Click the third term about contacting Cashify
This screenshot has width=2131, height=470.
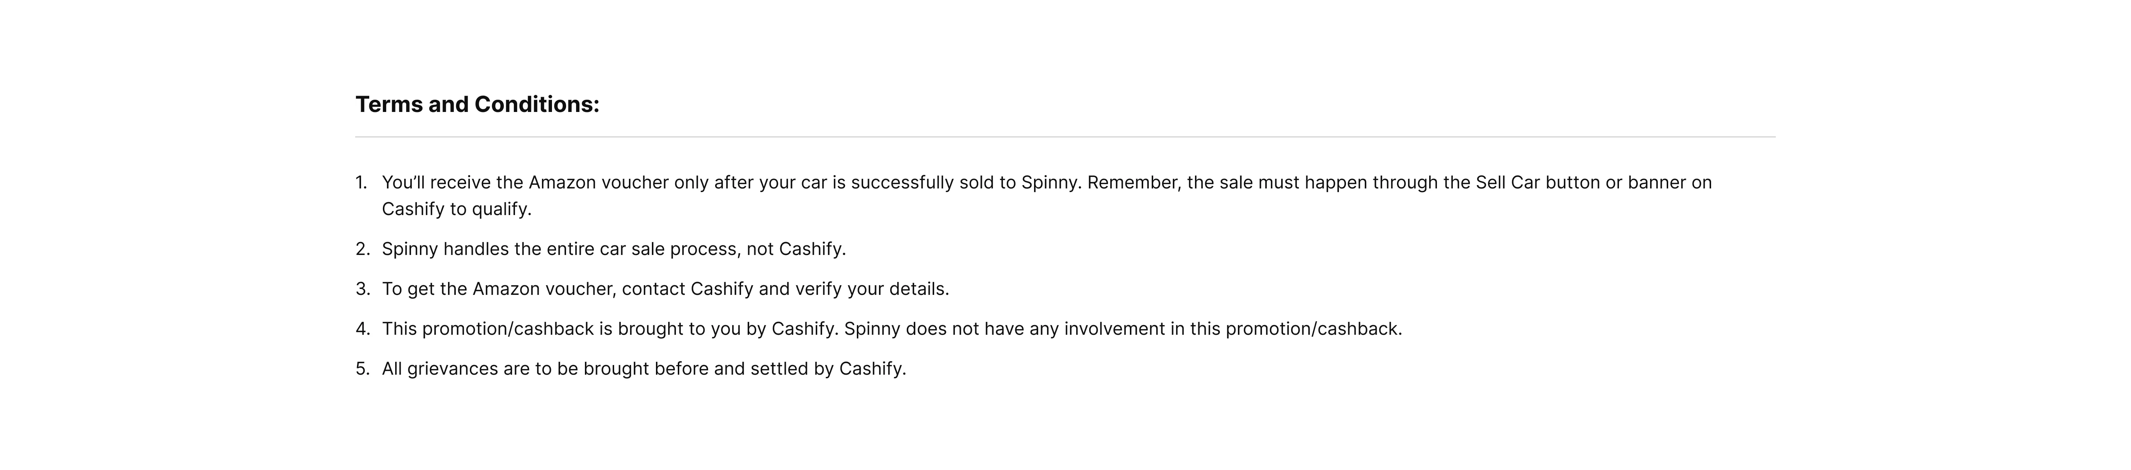[x=665, y=289]
